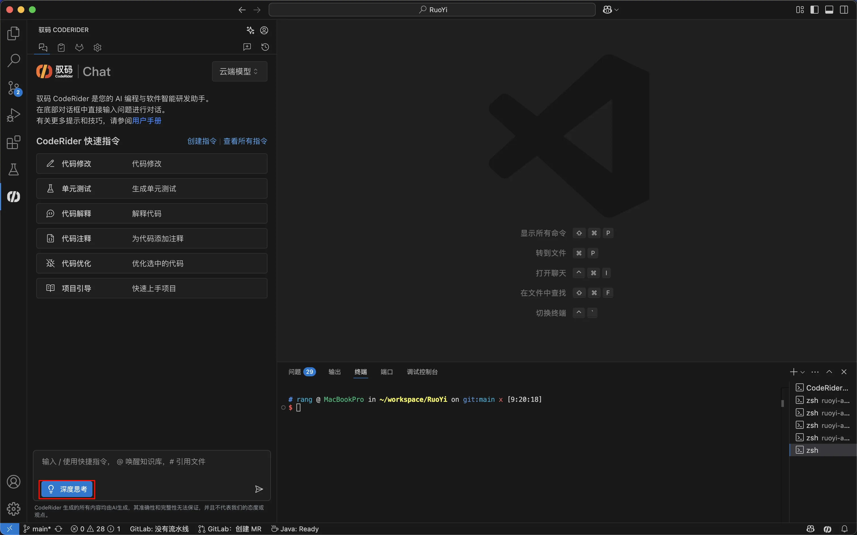Click the CodeRider chat history icon

pos(265,47)
